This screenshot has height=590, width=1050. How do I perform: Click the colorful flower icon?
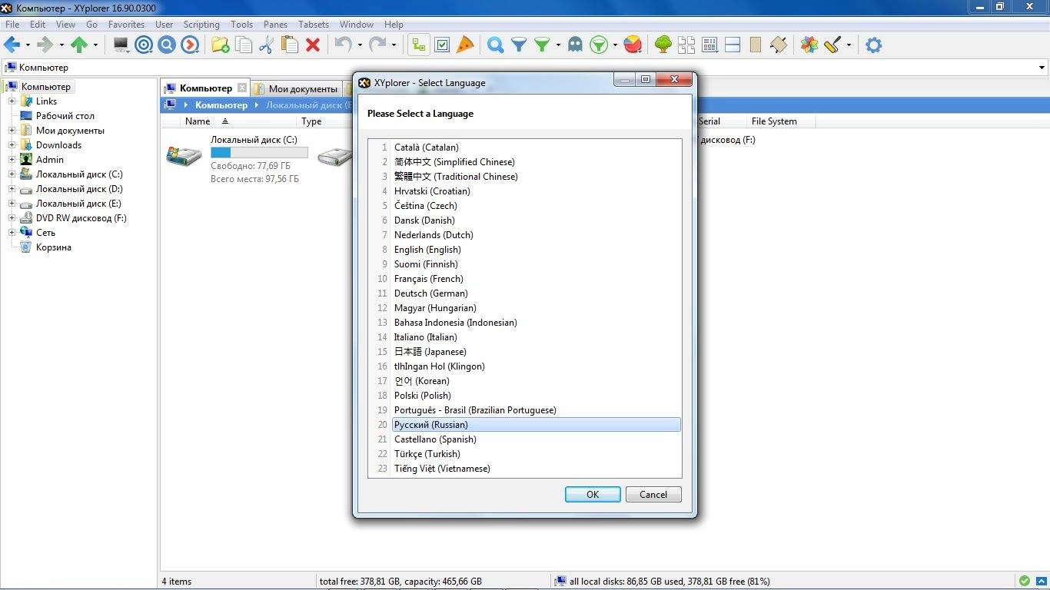coord(809,45)
